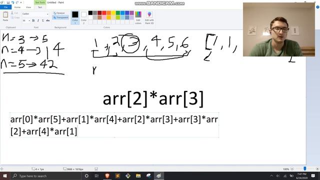Pick the black color swatch
The image size is (320, 180).
click(90, 13)
